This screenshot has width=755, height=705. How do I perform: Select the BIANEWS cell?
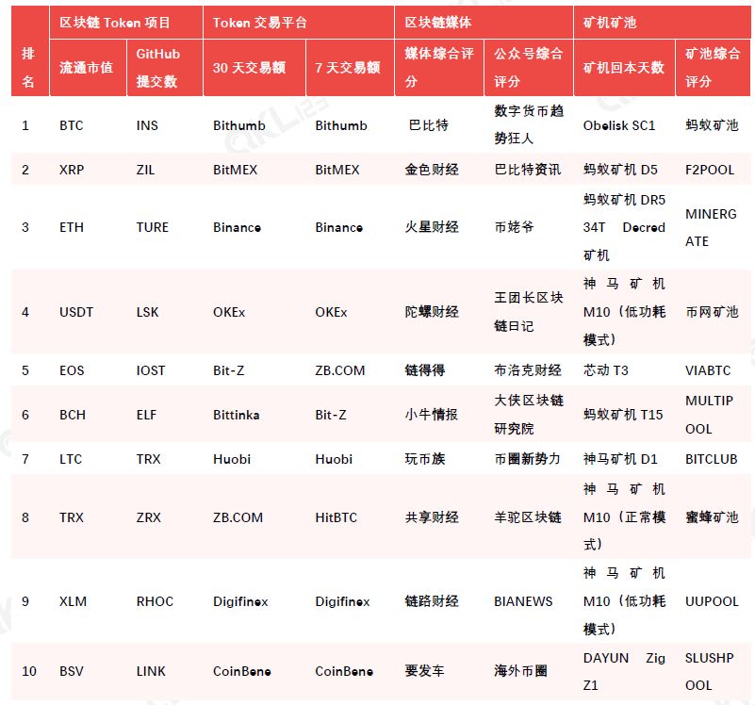(x=523, y=601)
